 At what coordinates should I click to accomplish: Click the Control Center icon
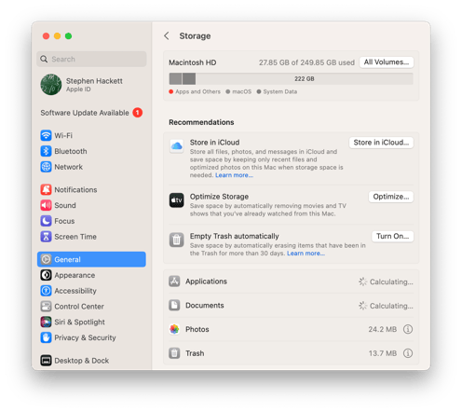46,307
